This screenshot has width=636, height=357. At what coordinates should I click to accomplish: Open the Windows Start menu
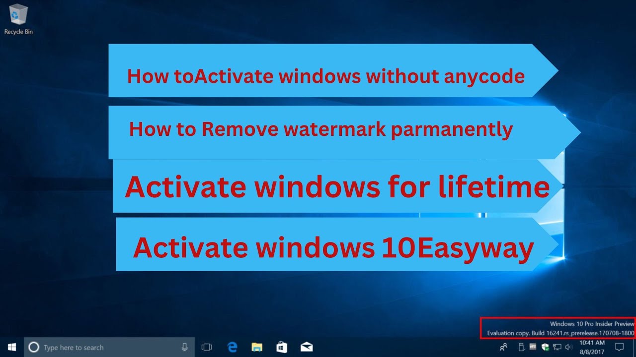(11, 347)
